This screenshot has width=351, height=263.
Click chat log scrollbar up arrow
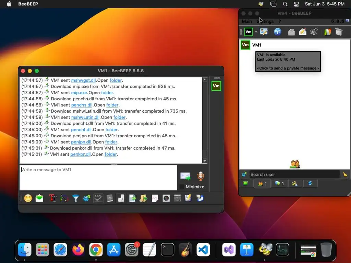pyautogui.click(x=205, y=79)
